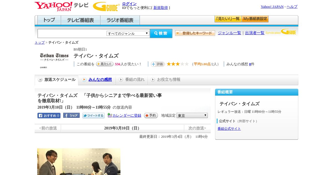Screen dimensions: 333x175
Task: Go to 次の放送 next broadcast
Action: pyautogui.click(x=197, y=128)
